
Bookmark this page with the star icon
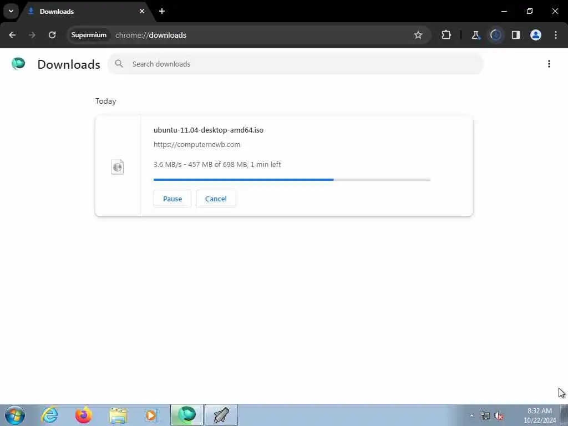pyautogui.click(x=418, y=35)
